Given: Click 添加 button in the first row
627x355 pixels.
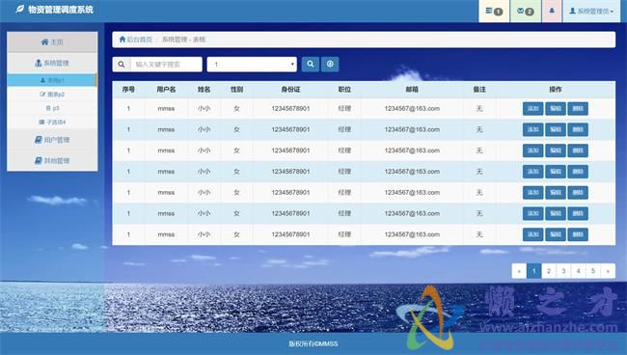Looking at the screenshot, I should (x=532, y=109).
